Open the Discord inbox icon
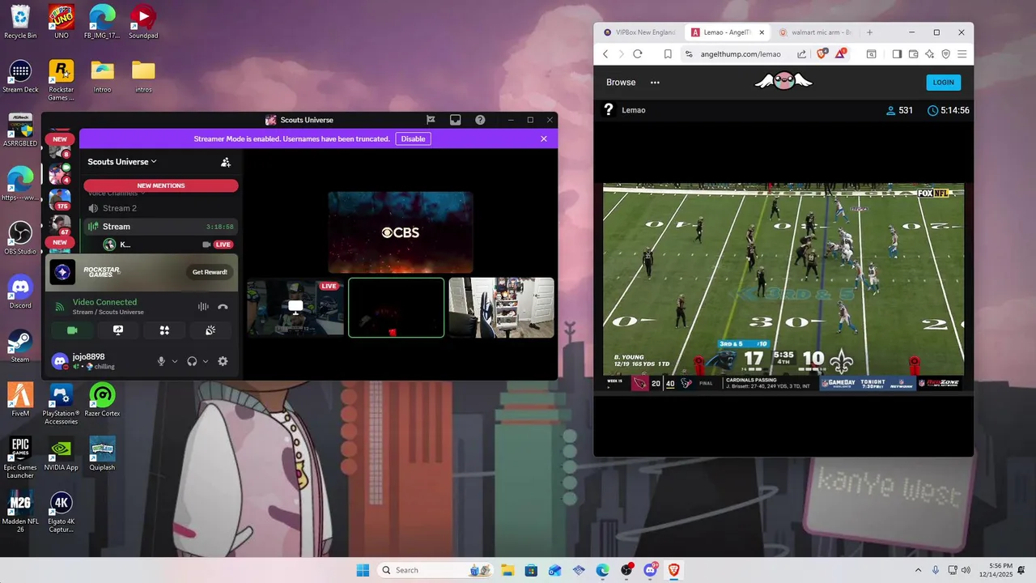 click(x=456, y=120)
